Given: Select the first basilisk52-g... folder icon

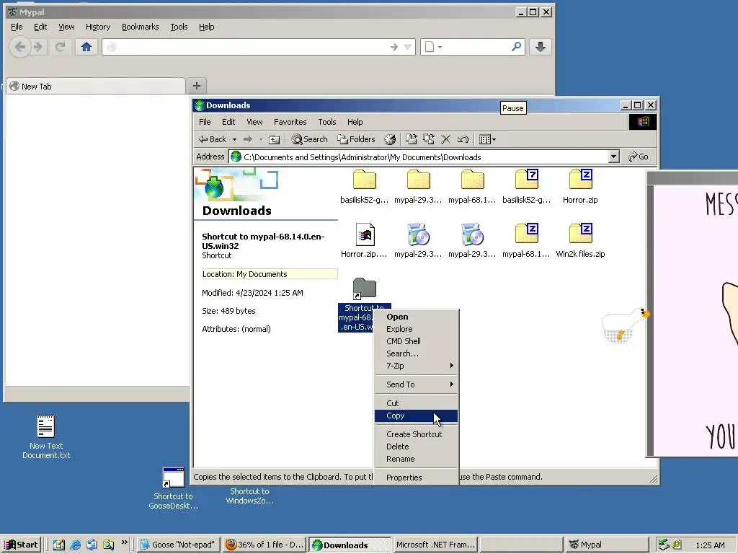Looking at the screenshot, I should tap(364, 180).
